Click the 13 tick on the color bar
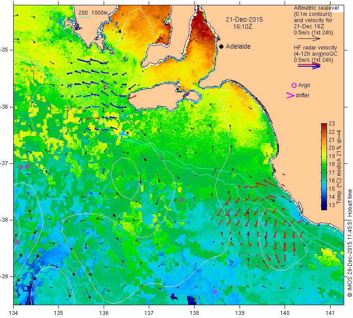Image resolution: width=353 pixels, height=318 pixels. click(332, 205)
